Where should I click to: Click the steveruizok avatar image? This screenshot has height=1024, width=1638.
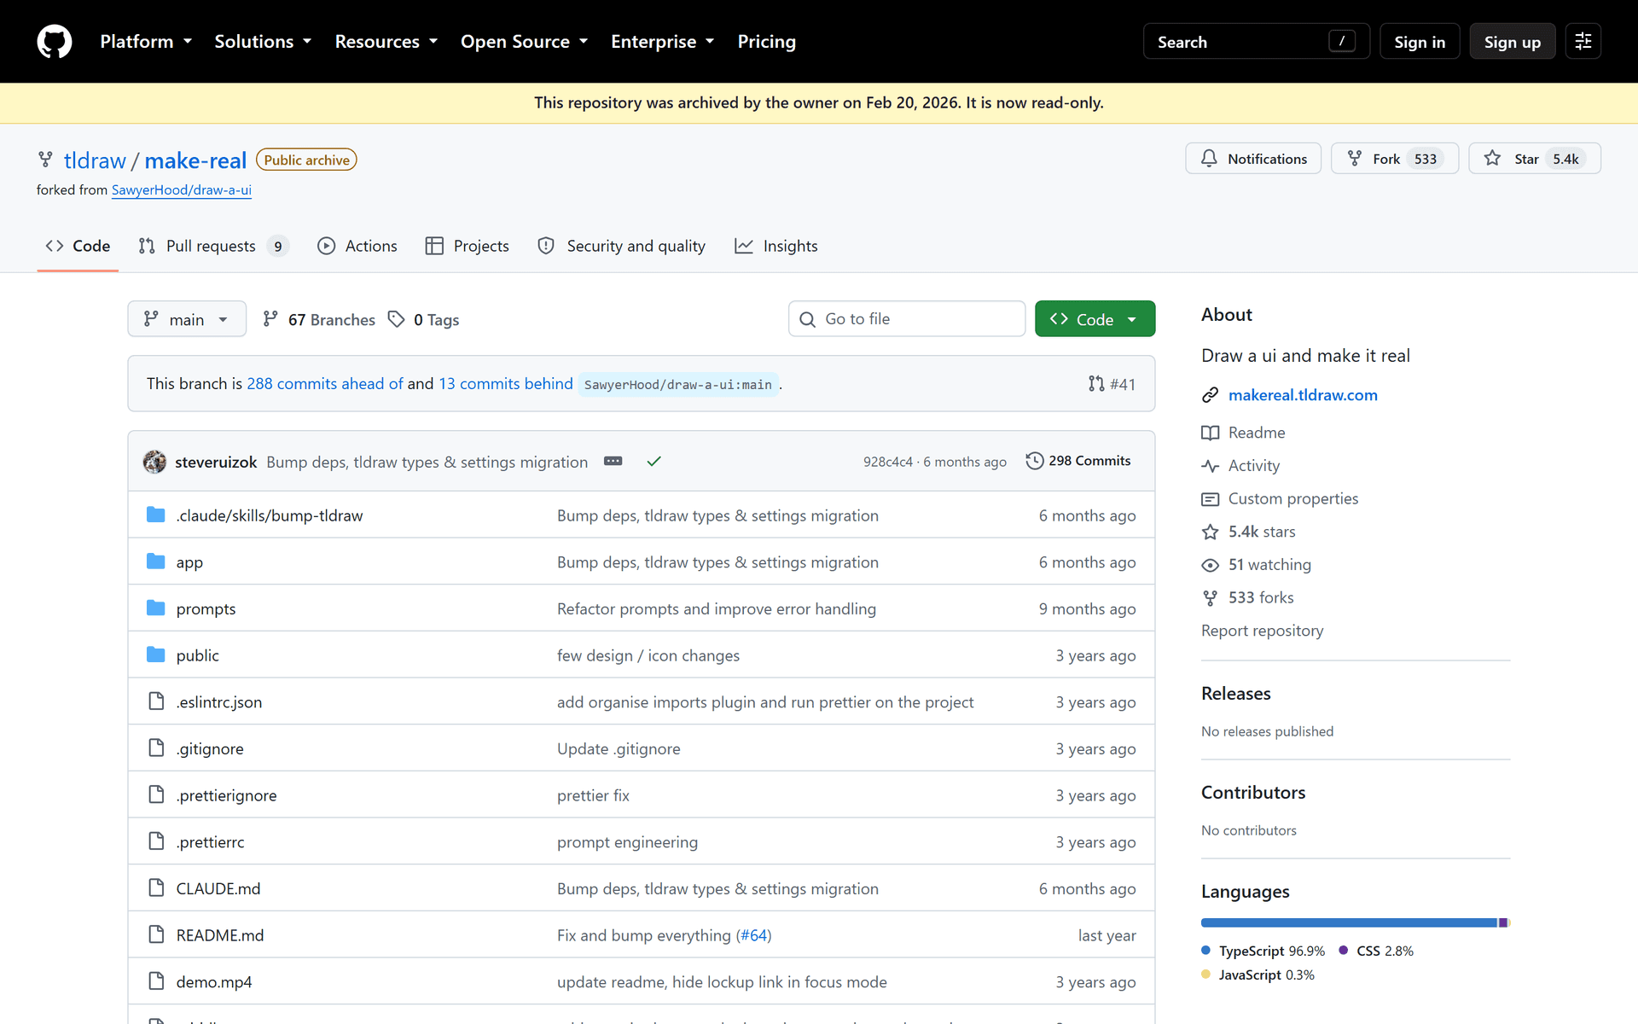[x=154, y=462]
